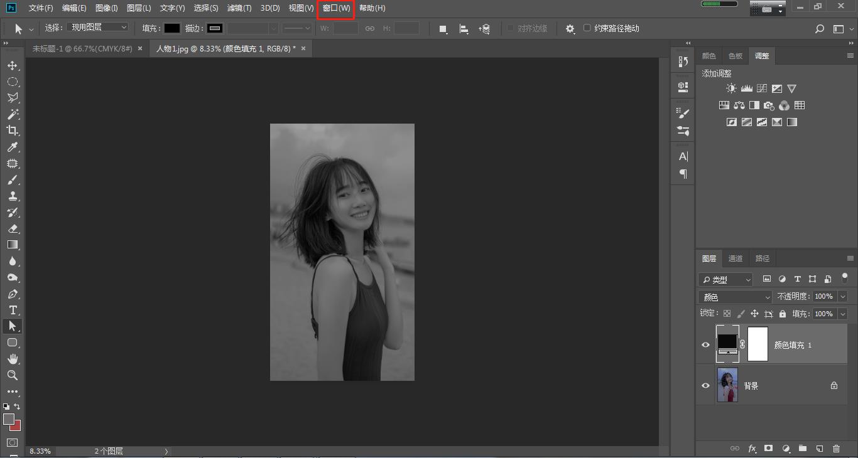The image size is (858, 458).
Task: Select the Magic Wand tool
Action: [13, 114]
